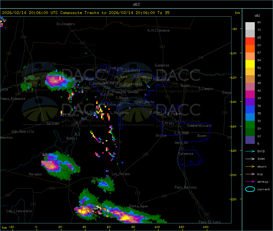Click the C_Española place label
This screenshot has width=273, height=231.
pos(131,70)
